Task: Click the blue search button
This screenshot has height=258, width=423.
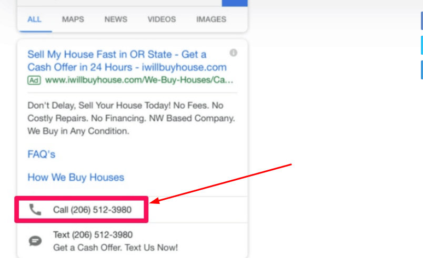Action: pos(235,3)
